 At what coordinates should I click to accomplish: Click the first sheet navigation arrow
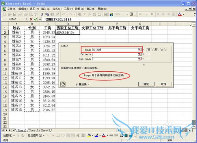pyautogui.click(x=3, y=130)
